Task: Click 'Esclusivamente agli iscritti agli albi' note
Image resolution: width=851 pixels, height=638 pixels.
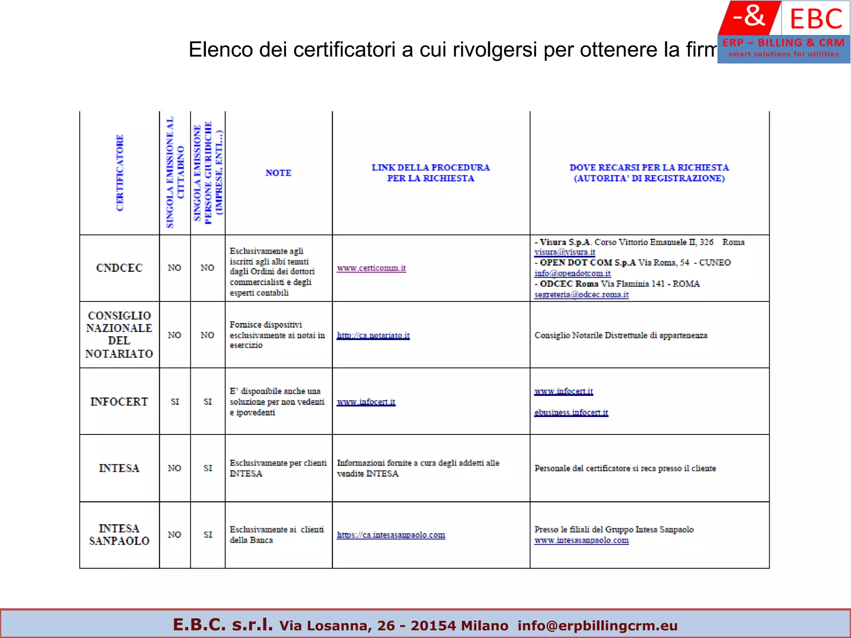Action: coord(272,272)
